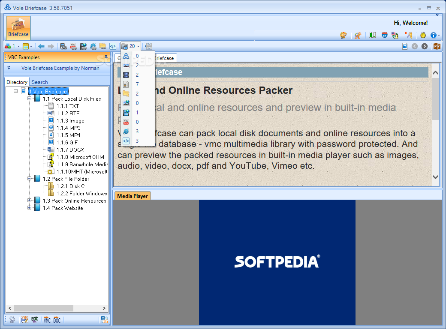Click the folder link toolbar icon
Screen dimensions: 446x329
[x=103, y=46]
